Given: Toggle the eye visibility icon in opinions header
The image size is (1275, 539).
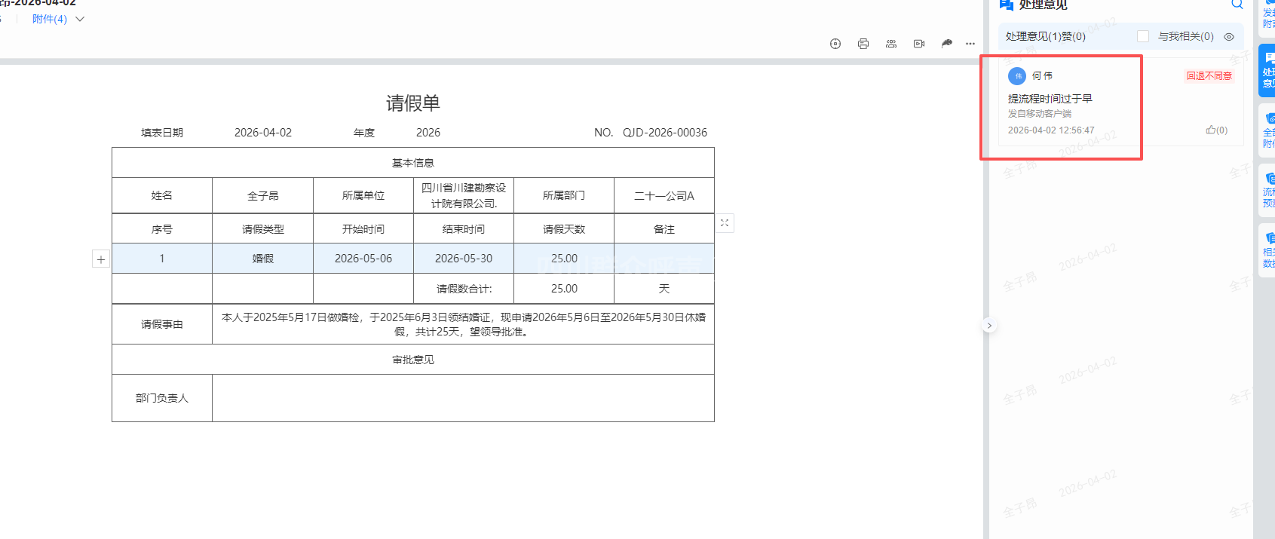Looking at the screenshot, I should click(x=1229, y=36).
